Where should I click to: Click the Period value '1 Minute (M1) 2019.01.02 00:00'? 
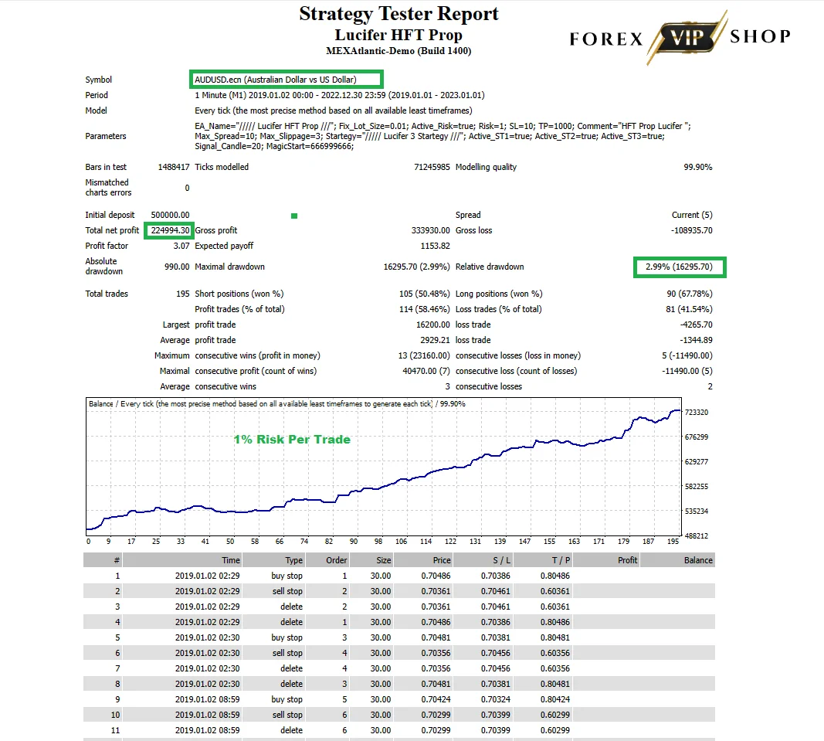(x=254, y=95)
